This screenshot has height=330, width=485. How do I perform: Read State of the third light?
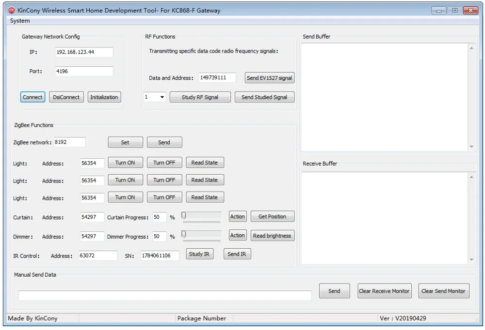(205, 197)
